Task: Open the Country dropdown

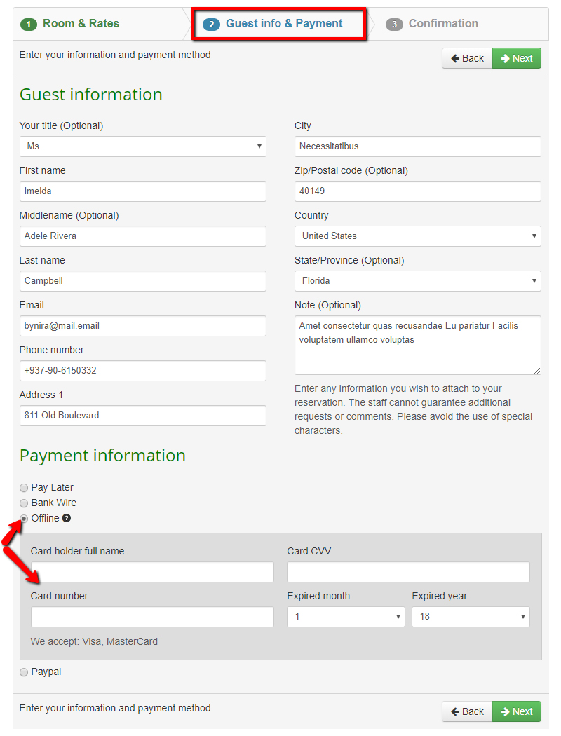Action: (417, 236)
